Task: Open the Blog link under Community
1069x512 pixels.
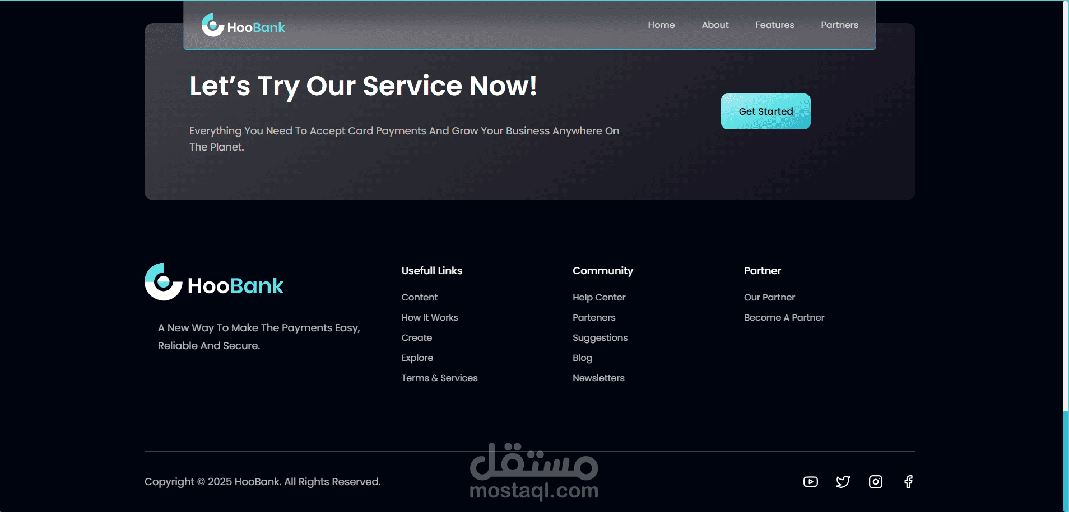Action: tap(582, 358)
